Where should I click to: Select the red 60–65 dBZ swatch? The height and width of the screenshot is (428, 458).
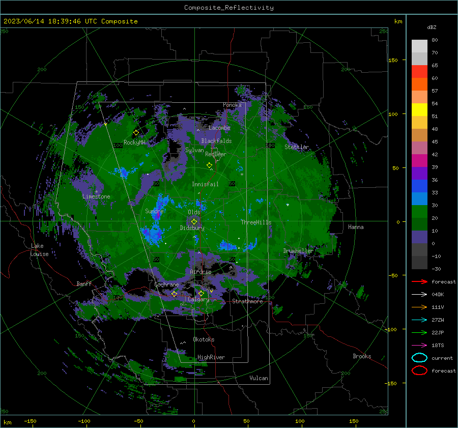(419, 72)
